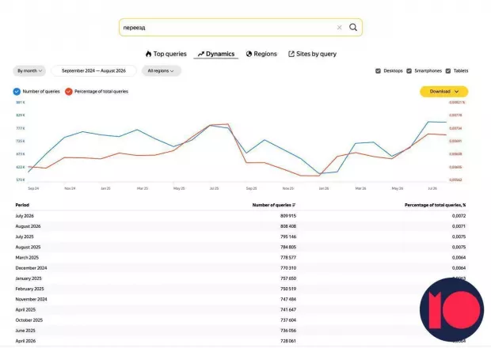Open the Sites by query link
Screen dimensions: 491x348
(x=312, y=54)
